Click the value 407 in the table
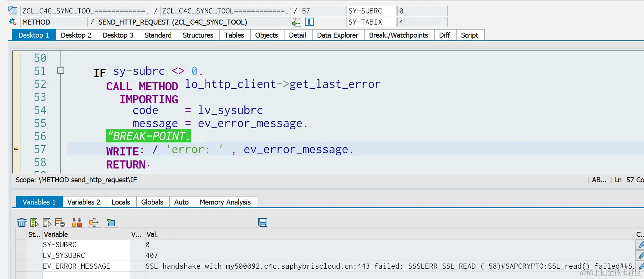Image resolution: width=644 pixels, height=279 pixels. tap(152, 256)
